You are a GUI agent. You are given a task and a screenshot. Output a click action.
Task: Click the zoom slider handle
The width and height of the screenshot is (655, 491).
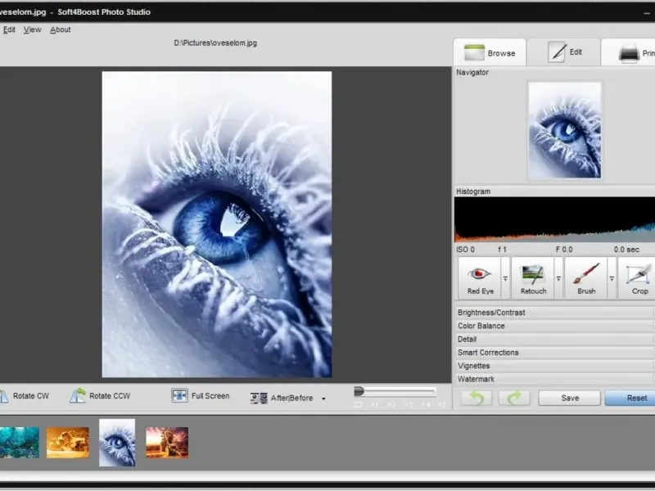point(359,391)
